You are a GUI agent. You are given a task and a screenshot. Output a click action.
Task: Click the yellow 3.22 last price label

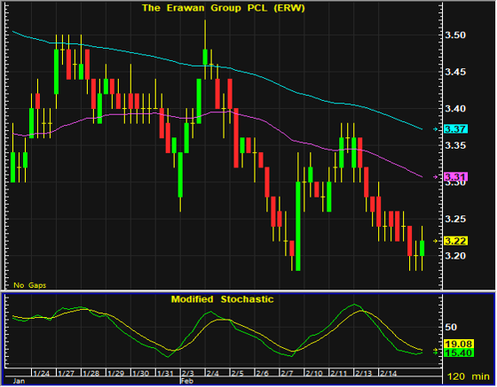(x=455, y=241)
